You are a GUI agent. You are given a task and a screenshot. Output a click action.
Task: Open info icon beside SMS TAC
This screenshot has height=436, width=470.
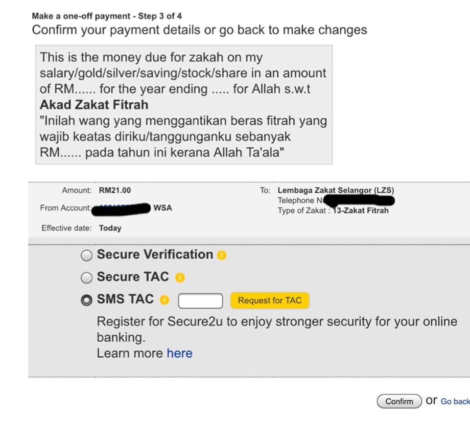[x=164, y=300]
